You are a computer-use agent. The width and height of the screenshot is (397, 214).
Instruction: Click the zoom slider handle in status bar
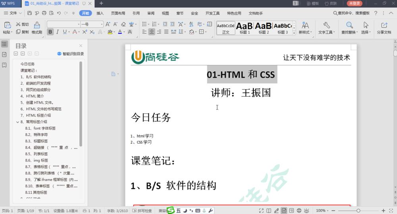[358, 210]
